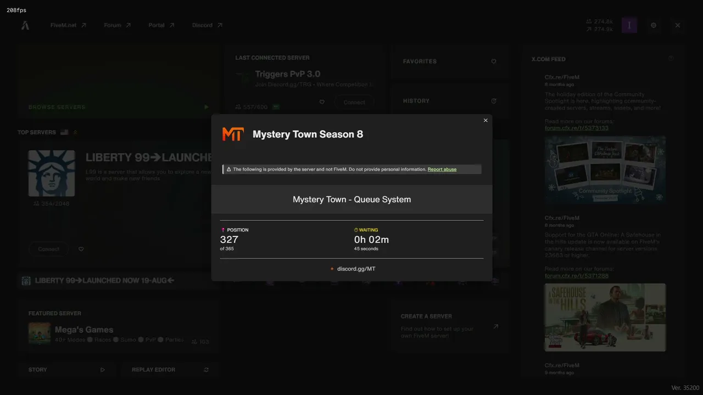
Task: Open the Community Spotlight image
Action: [x=605, y=170]
